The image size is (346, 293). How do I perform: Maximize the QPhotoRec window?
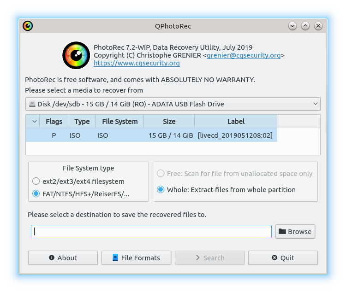[x=305, y=26]
